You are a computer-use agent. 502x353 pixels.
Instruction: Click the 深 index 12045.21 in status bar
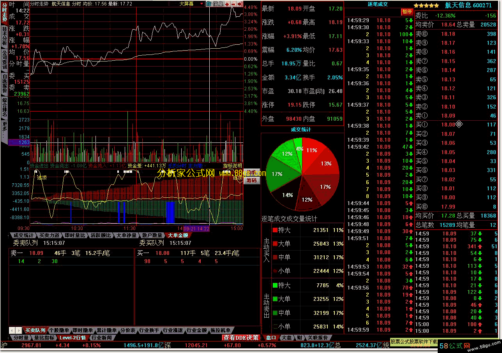(196, 345)
